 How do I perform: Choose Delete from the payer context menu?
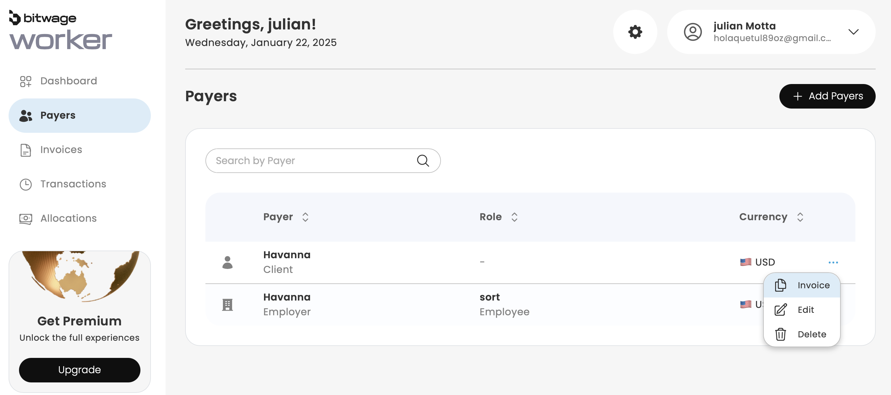812,334
